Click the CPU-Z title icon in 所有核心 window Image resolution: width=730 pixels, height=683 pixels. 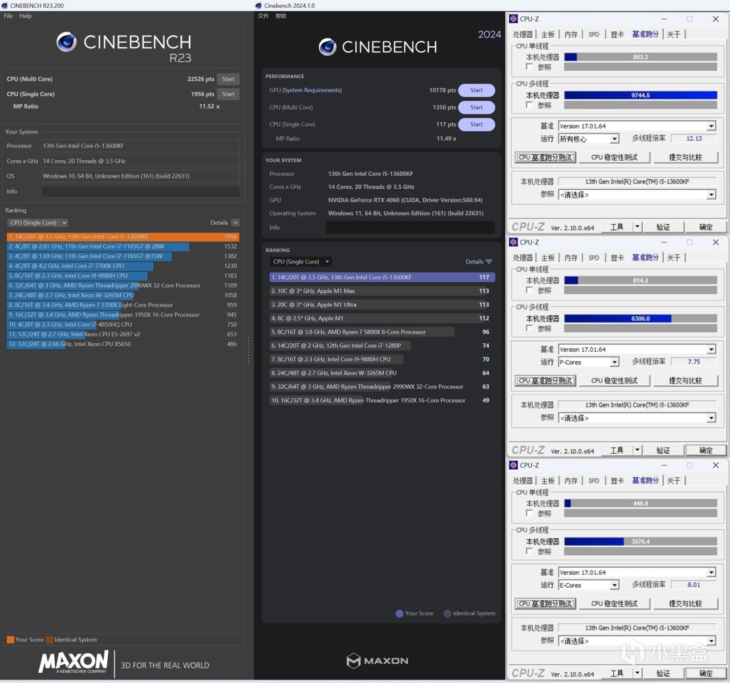[x=513, y=19]
